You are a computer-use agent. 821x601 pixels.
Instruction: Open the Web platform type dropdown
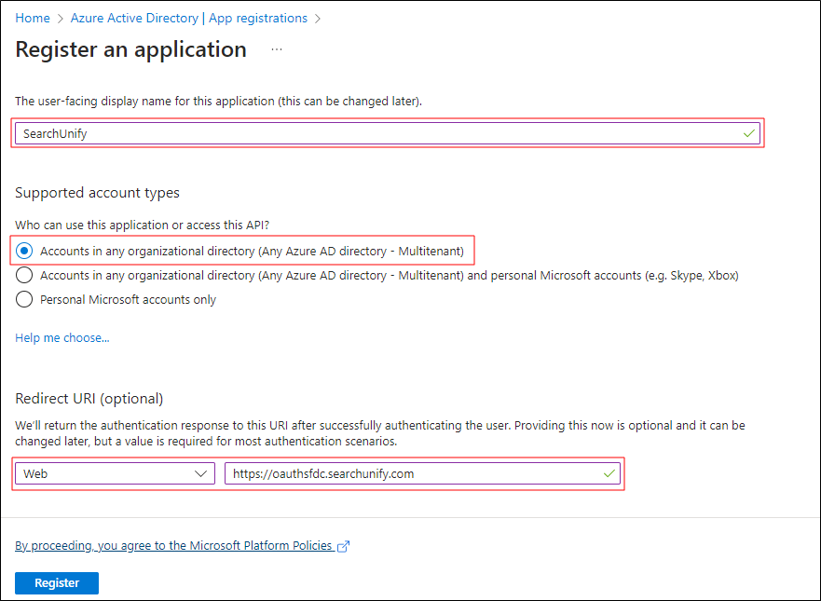point(115,473)
